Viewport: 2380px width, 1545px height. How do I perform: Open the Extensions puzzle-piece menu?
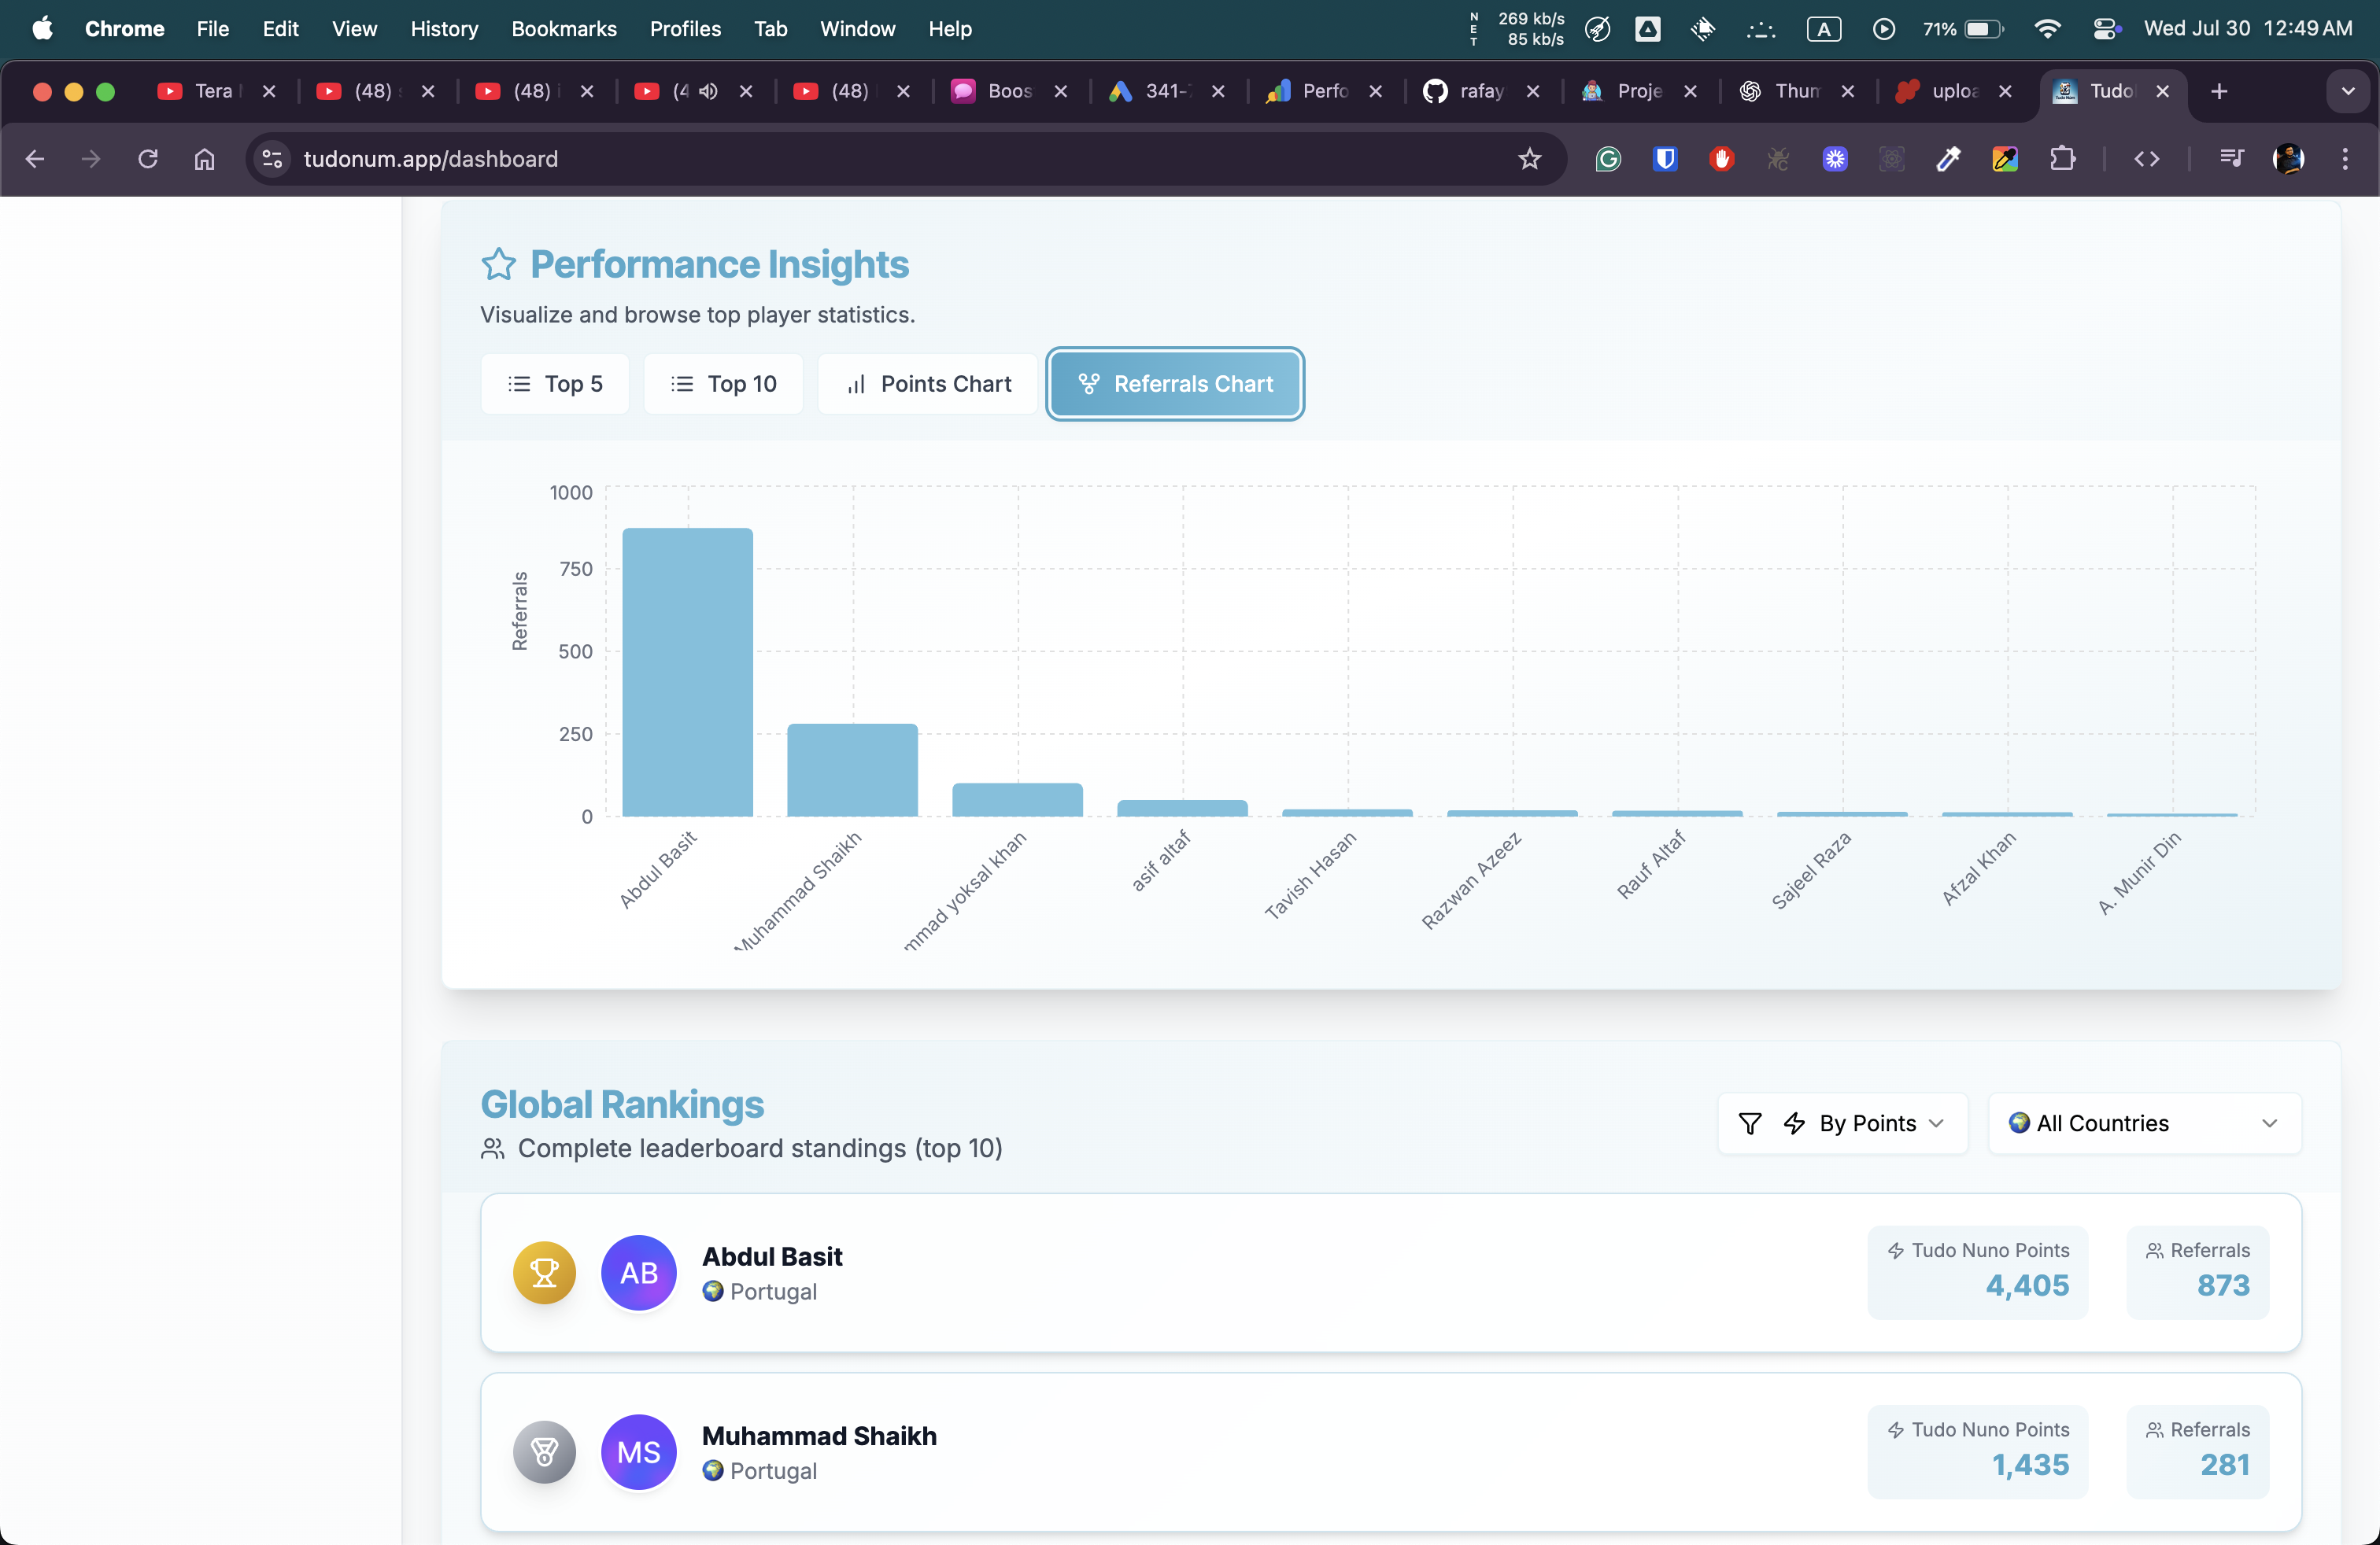[x=2062, y=159]
